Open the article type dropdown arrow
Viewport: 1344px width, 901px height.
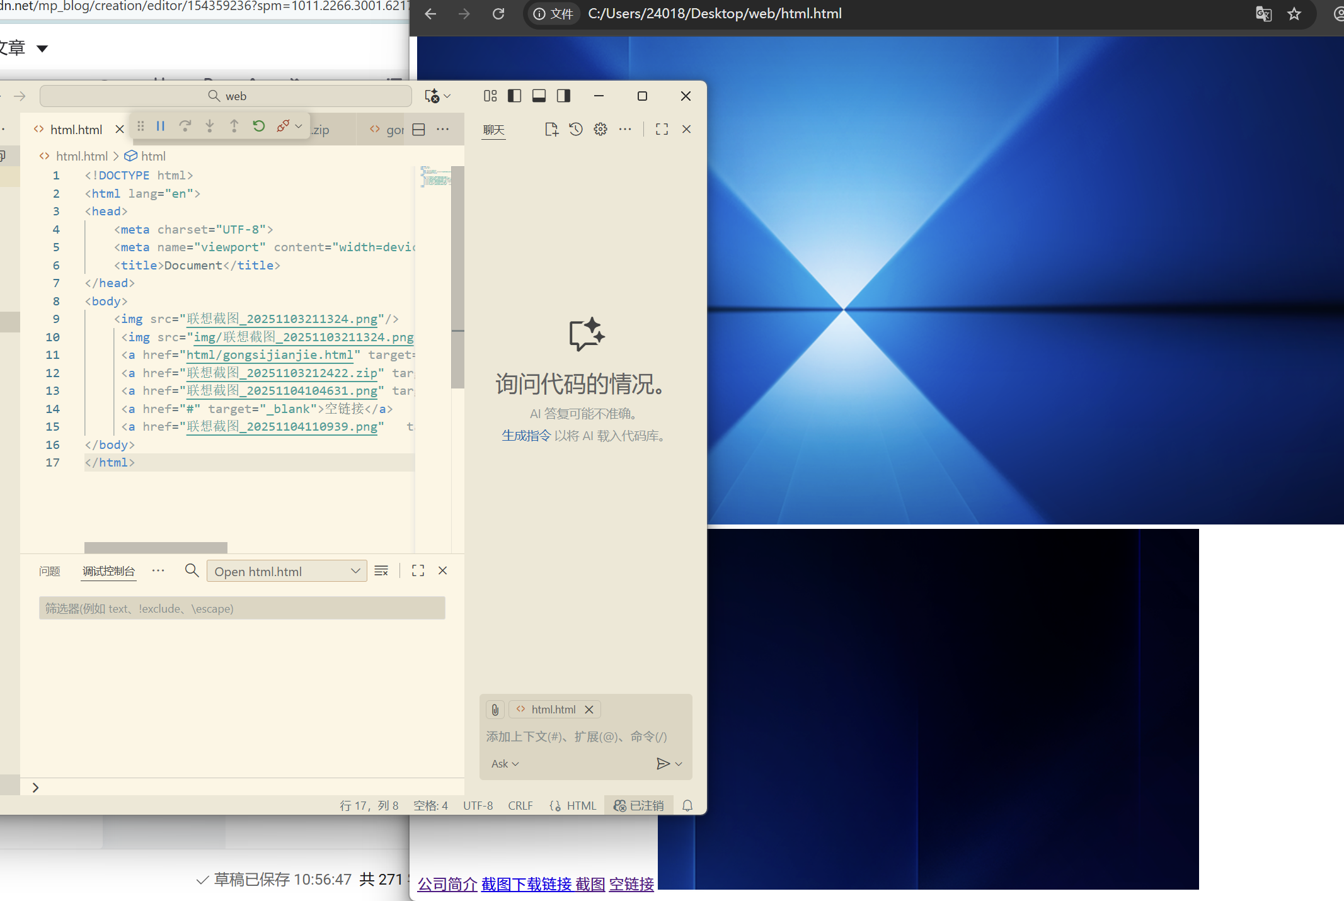[42, 48]
